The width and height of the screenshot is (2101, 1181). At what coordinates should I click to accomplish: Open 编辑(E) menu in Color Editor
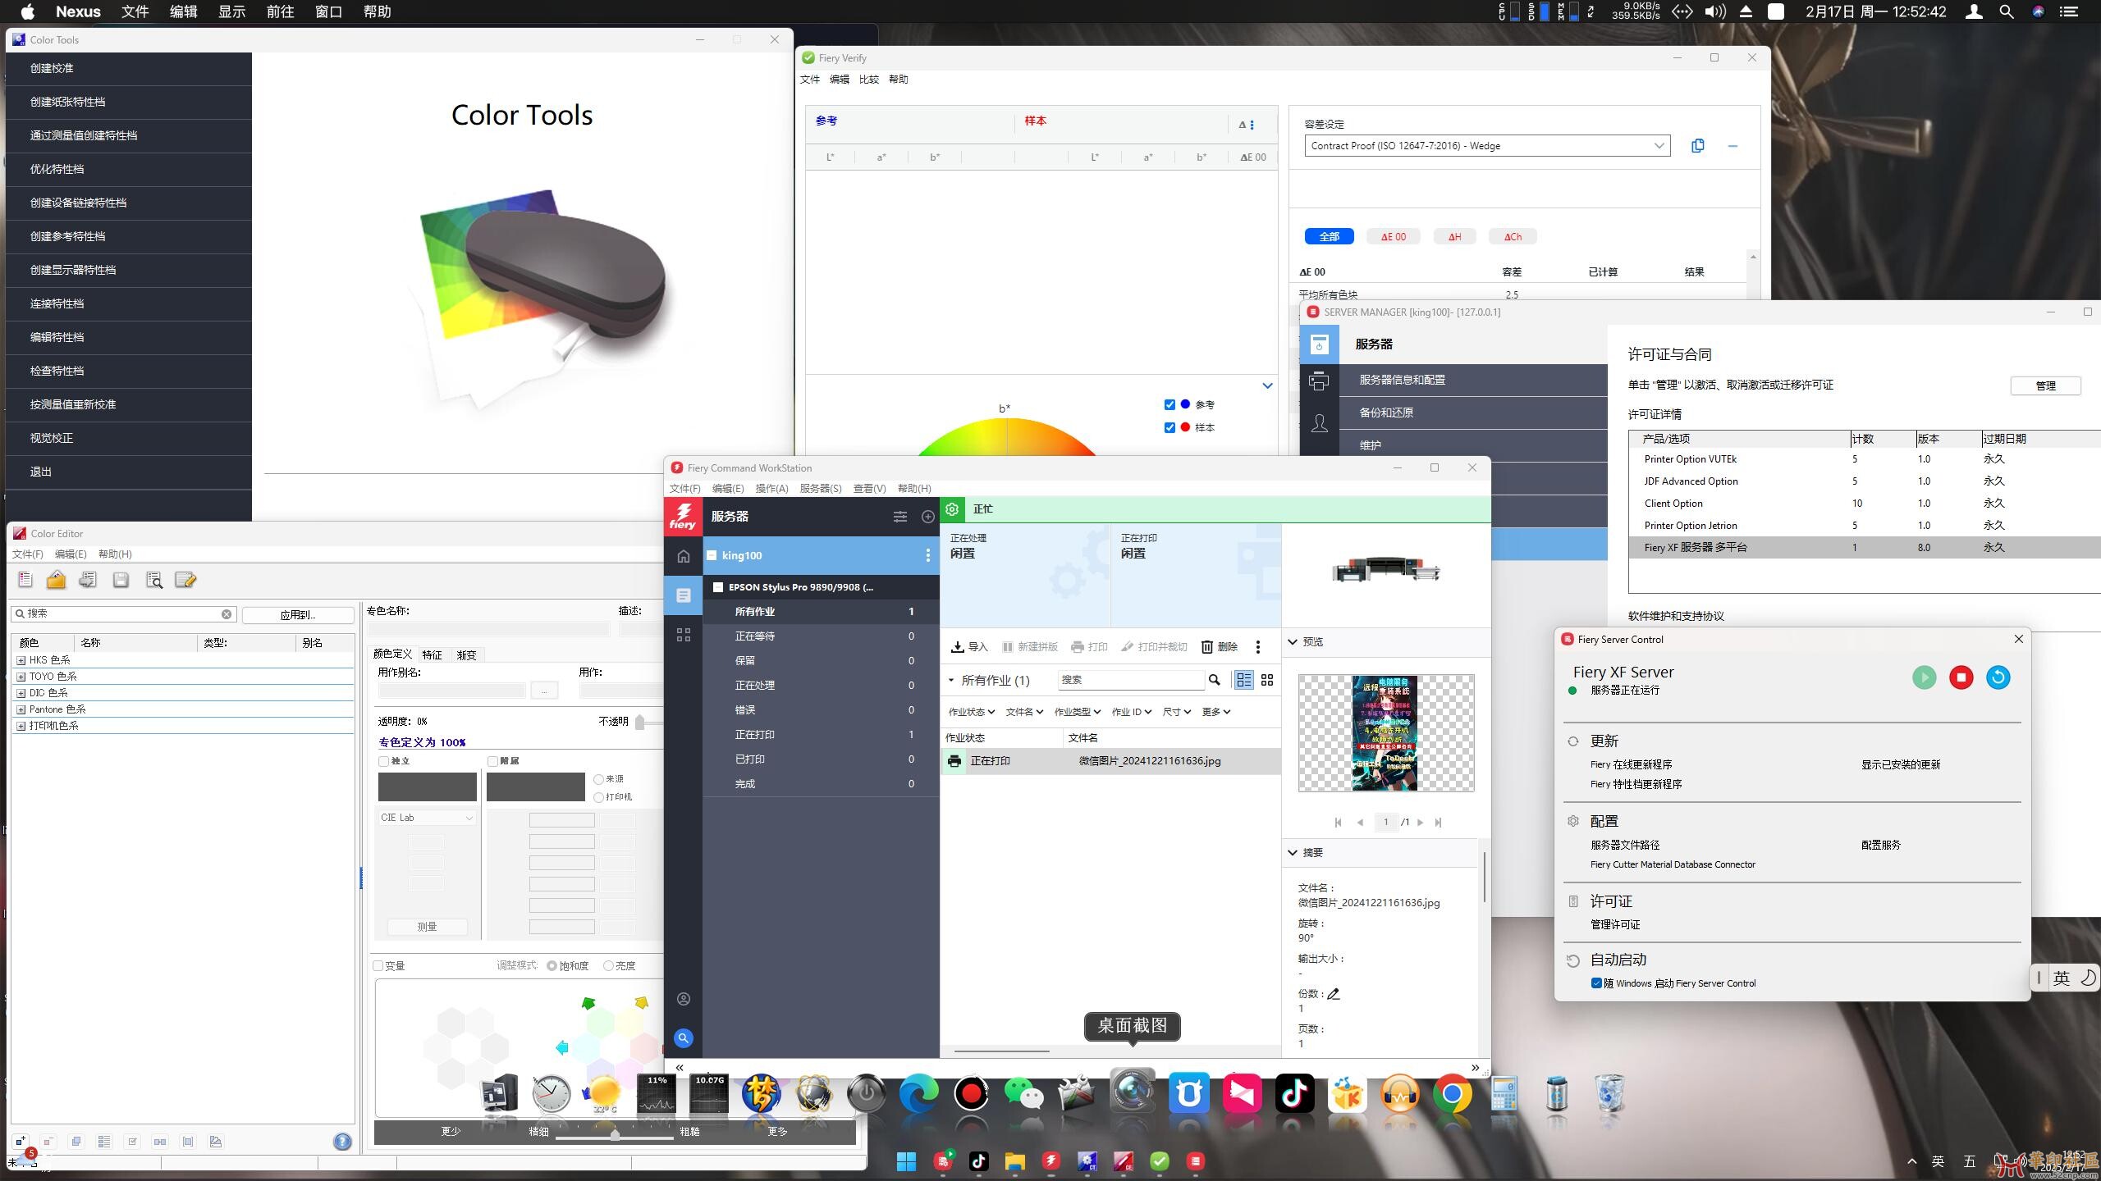click(71, 554)
